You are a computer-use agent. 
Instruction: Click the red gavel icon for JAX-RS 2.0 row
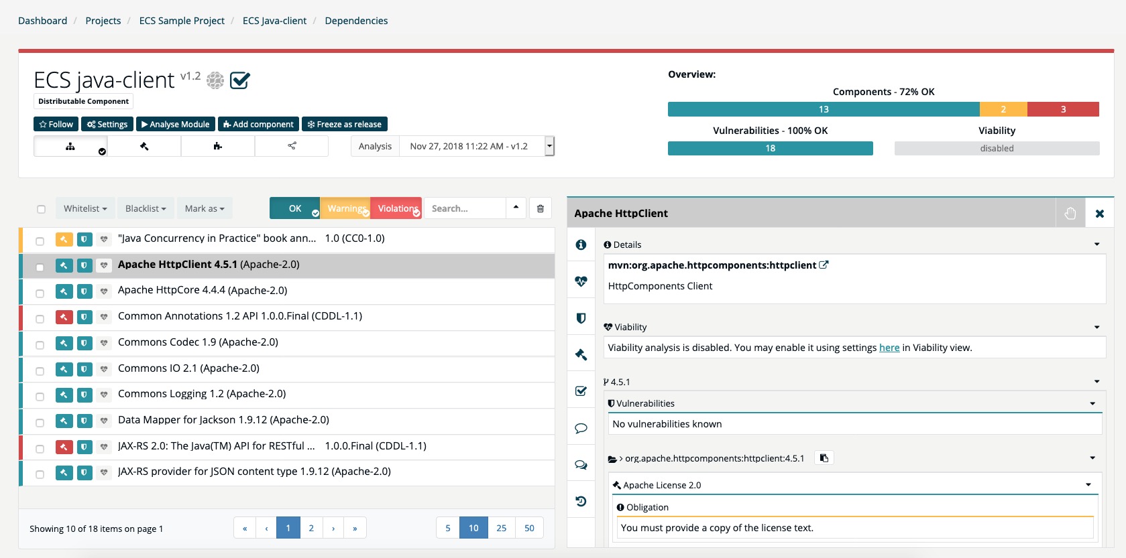[x=64, y=447]
